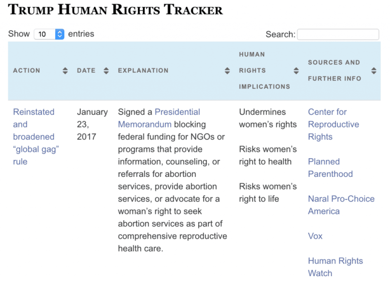Image resolution: width=390 pixels, height=283 pixels.
Task: Open the entries count dropdown
Action: [49, 34]
